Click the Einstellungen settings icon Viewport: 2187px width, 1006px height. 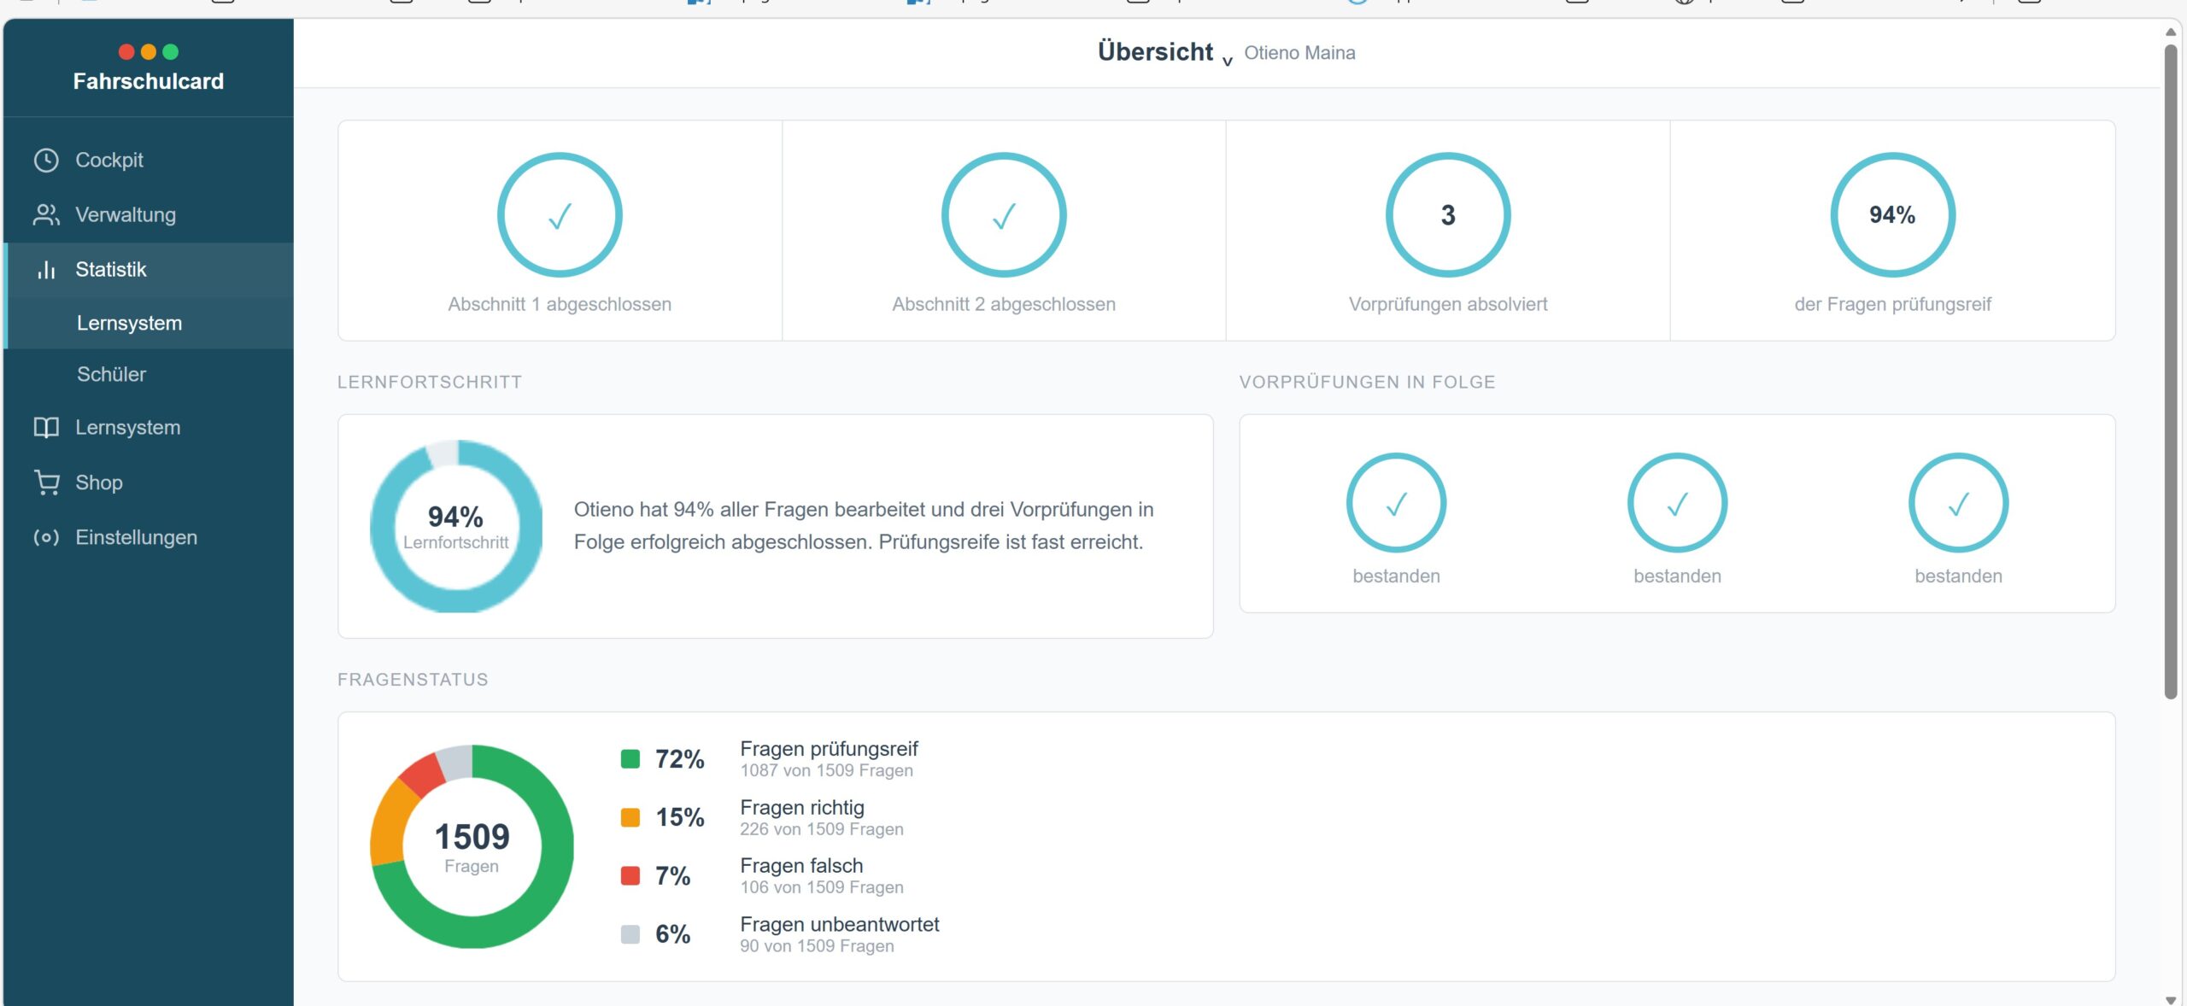46,537
